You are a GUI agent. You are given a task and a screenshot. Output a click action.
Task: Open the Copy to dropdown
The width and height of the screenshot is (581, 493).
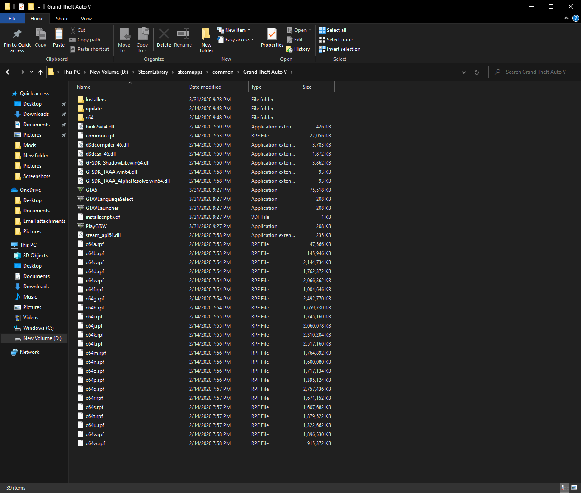[142, 40]
